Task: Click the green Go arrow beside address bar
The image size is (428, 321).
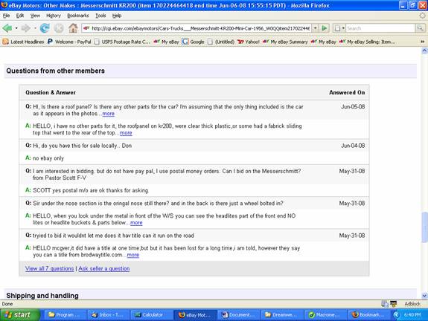Action: click(x=325, y=28)
